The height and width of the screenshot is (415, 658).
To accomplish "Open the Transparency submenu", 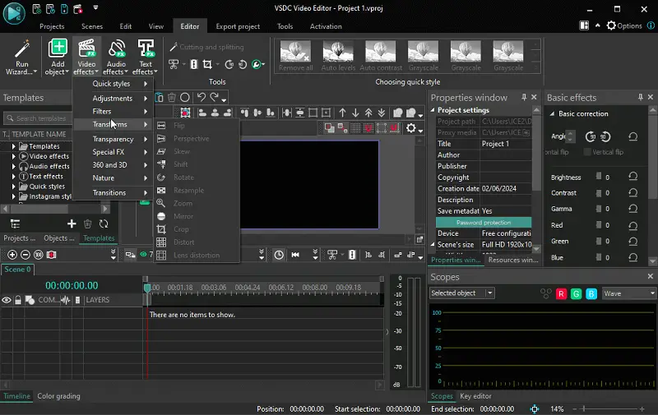I will coord(114,139).
